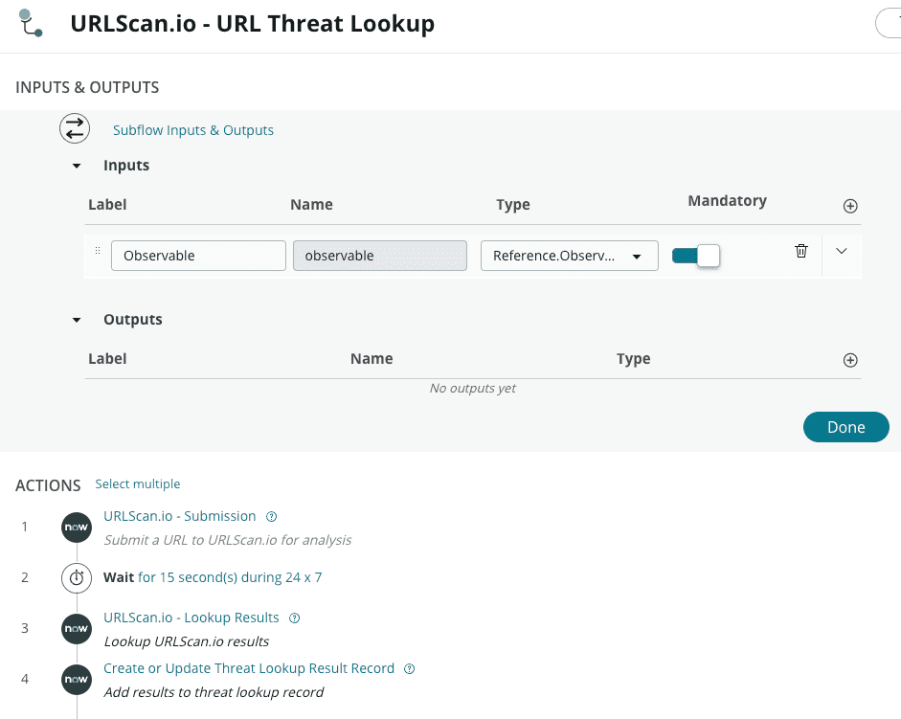This screenshot has height=719, width=901.
Task: Add a new output with plus icon
Action: point(850,360)
